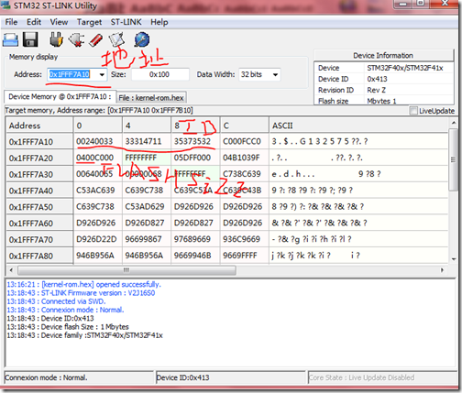Click the ASCII column header
Viewport: 462px width, 393px height.
point(358,126)
